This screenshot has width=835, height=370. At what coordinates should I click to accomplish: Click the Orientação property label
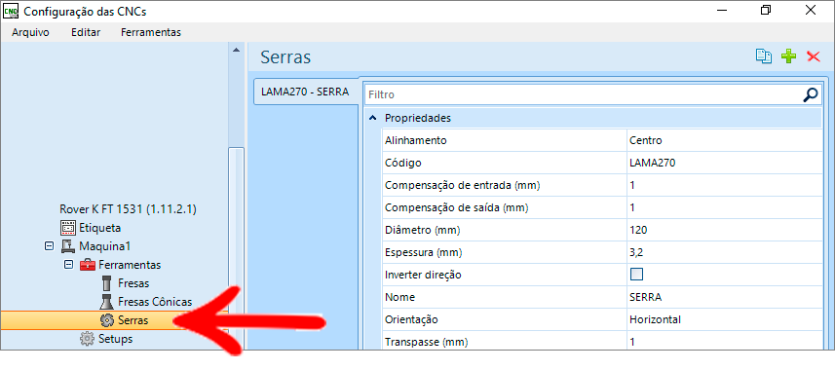pos(411,319)
